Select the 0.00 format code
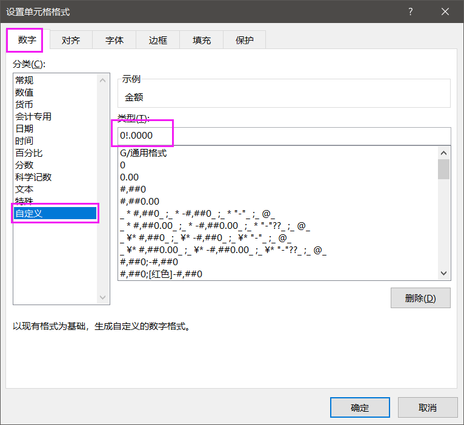The width and height of the screenshot is (464, 425). click(x=278, y=177)
